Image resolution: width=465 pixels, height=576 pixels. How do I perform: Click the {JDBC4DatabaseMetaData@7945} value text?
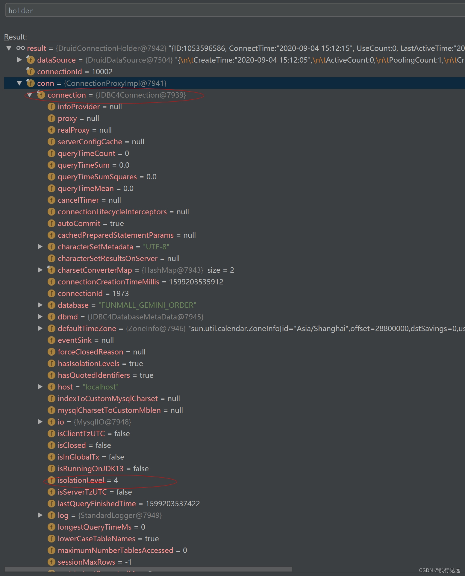(146, 317)
